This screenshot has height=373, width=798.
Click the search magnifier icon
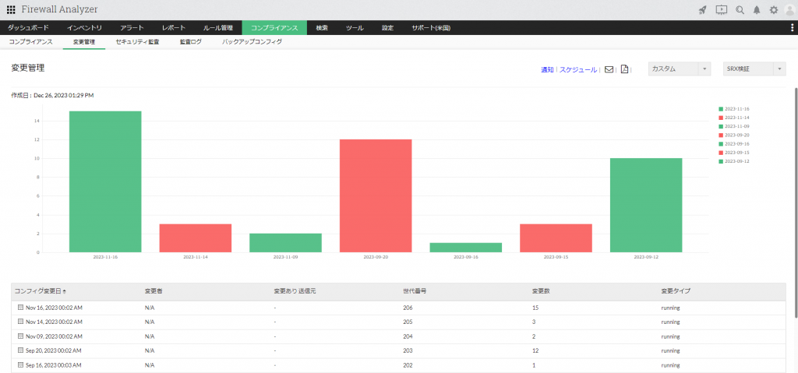tap(740, 9)
